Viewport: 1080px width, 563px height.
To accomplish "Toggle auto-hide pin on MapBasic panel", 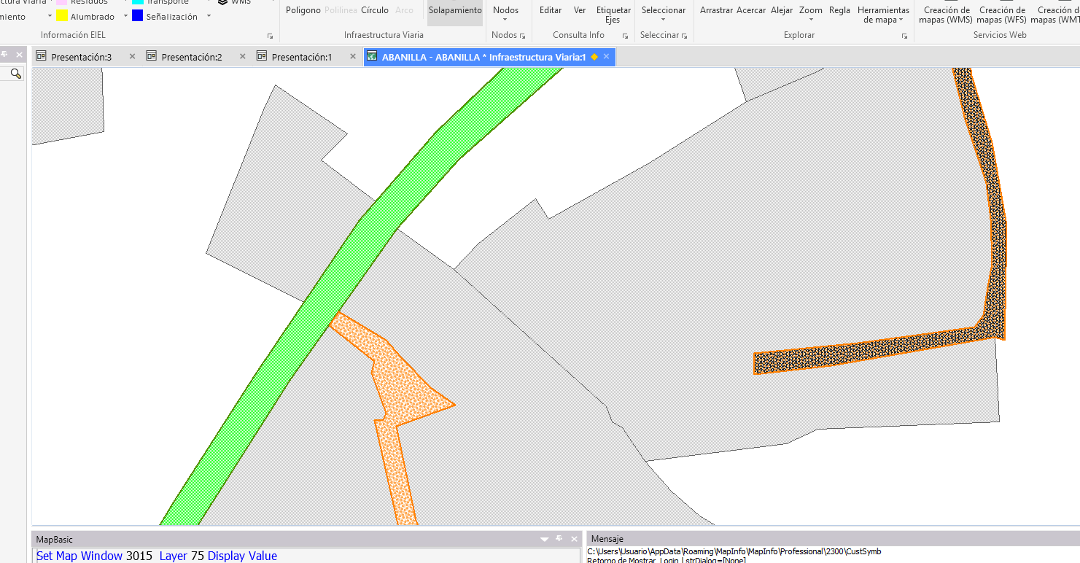I will tap(559, 539).
